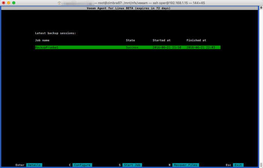Click the home folder icon in title bar

click(x=59, y=3)
